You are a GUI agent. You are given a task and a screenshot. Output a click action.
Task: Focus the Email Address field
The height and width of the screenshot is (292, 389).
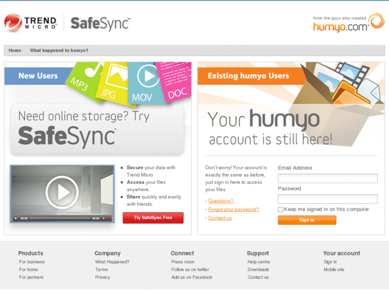click(x=327, y=178)
